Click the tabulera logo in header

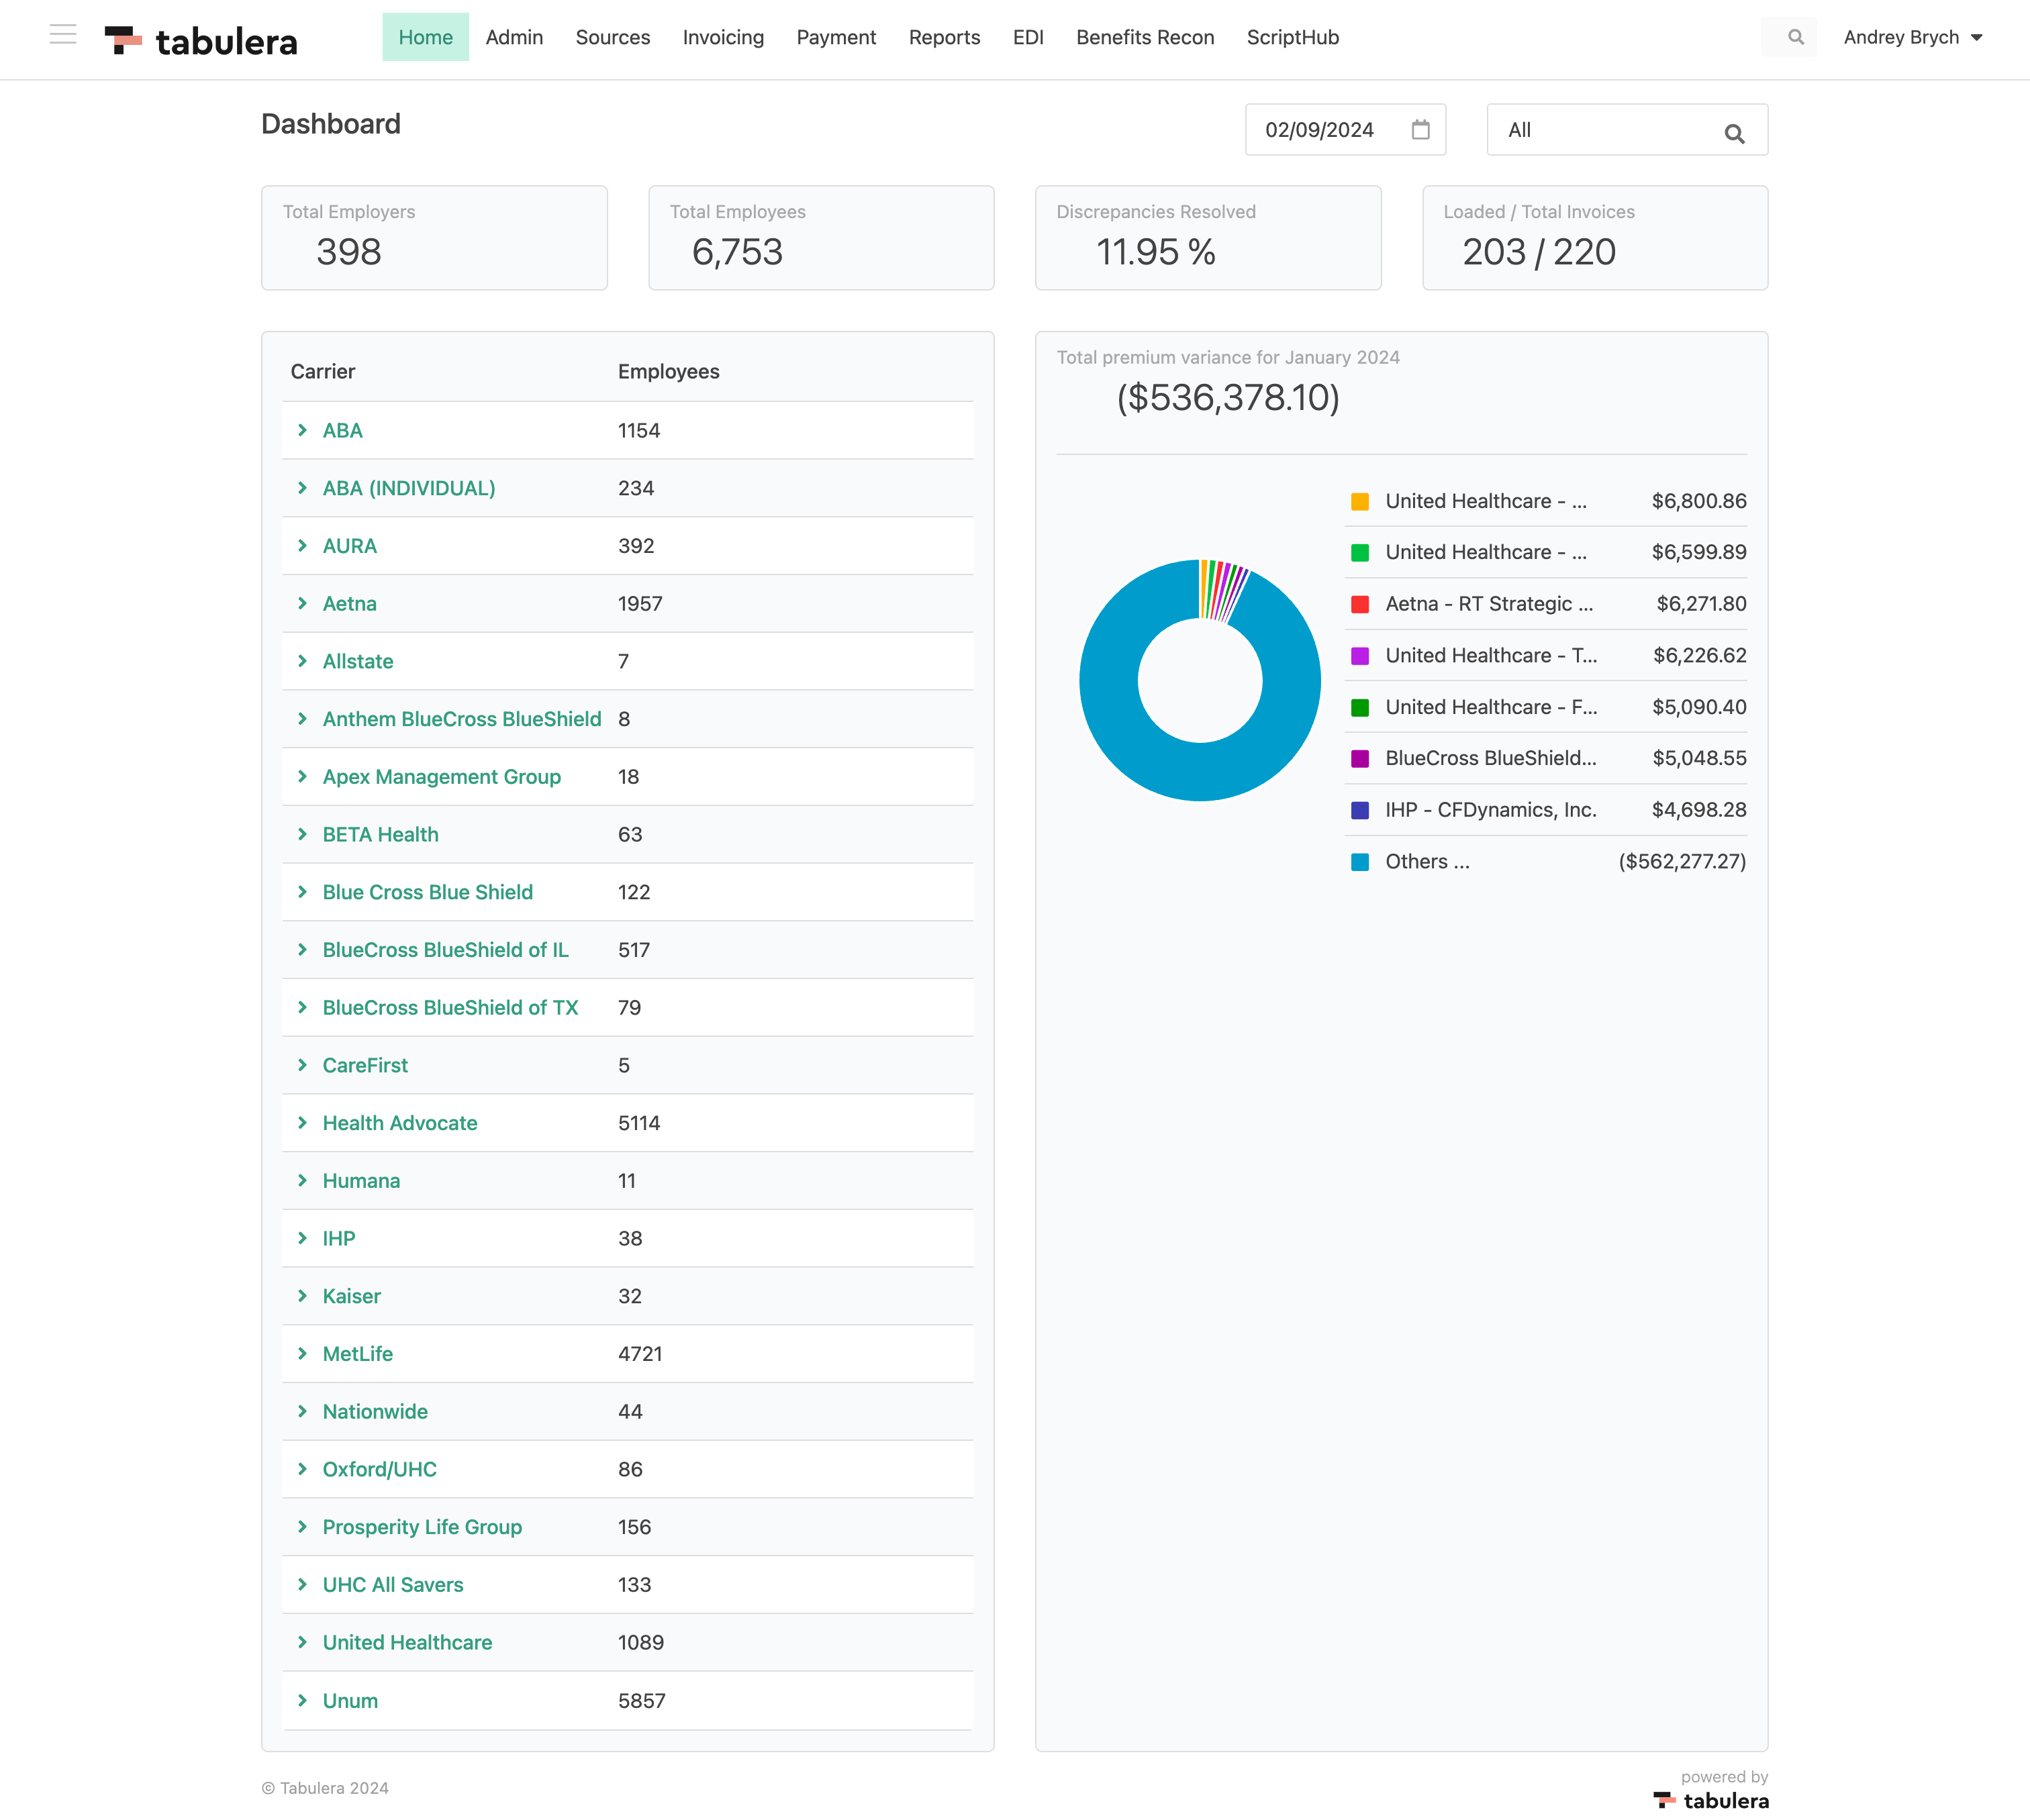click(201, 40)
